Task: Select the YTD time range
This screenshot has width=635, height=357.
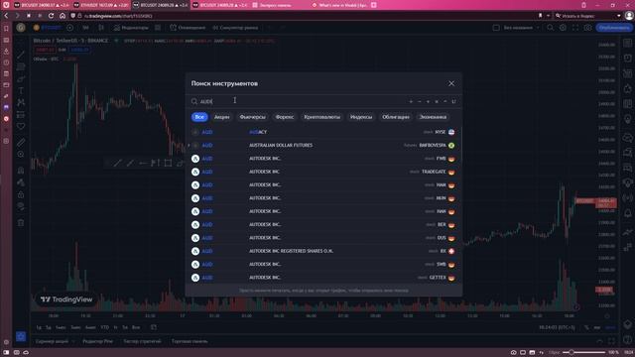Action: 105,327
